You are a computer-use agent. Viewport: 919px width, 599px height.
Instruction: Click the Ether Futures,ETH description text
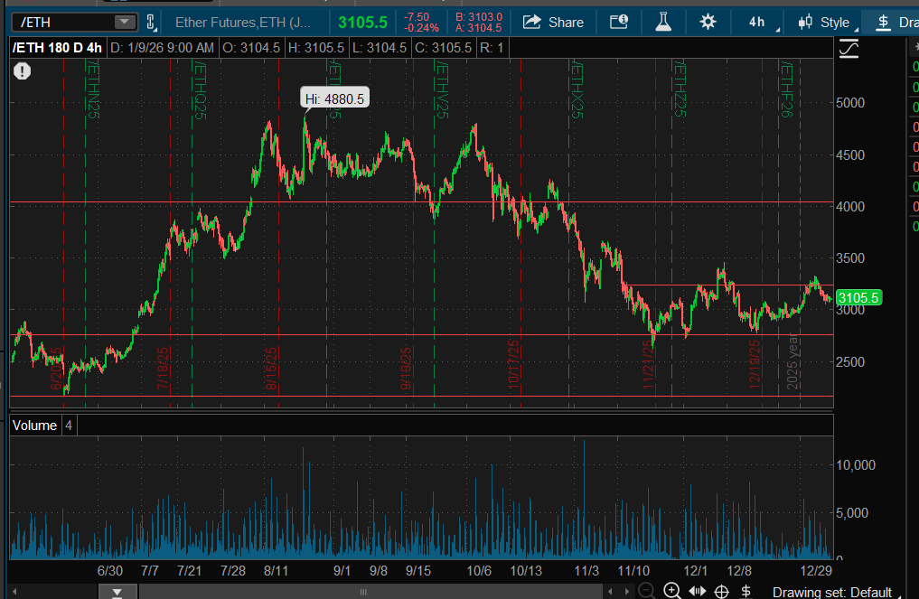coord(243,23)
